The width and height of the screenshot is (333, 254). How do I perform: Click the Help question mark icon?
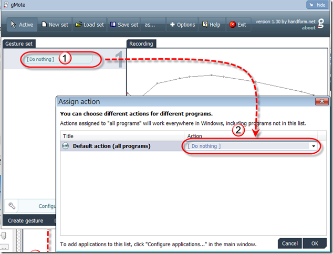[x=205, y=24]
